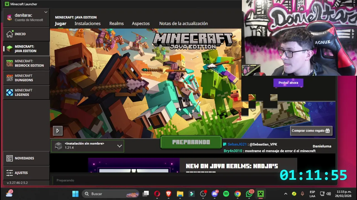Open Ajustes settings
Image resolution: width=357 pixels, height=200 pixels.
tap(26, 173)
